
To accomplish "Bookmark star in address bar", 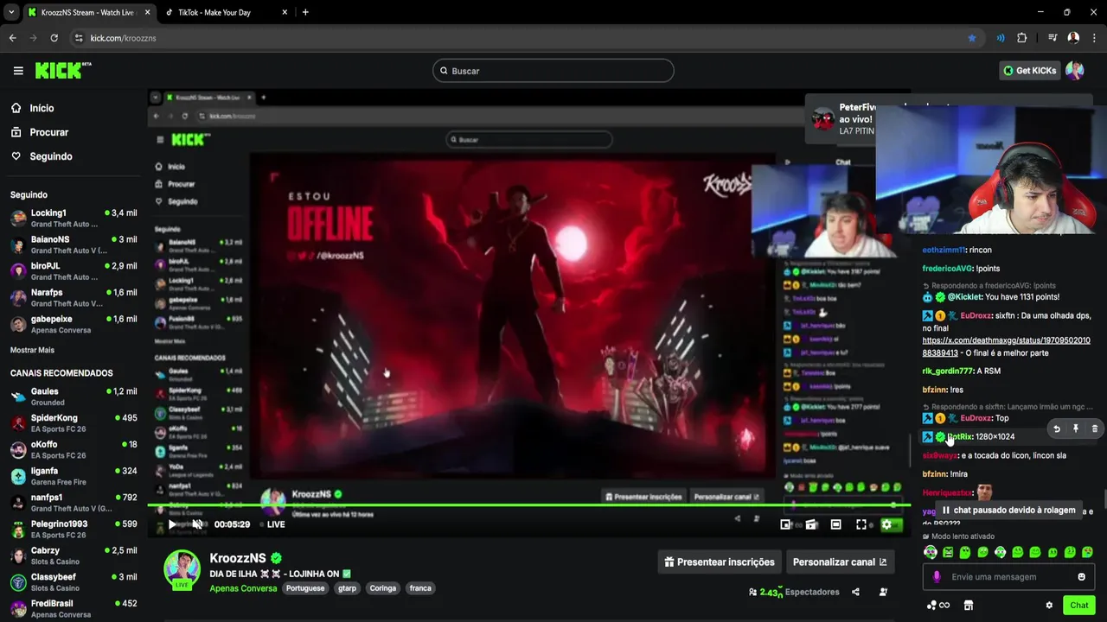I will pyautogui.click(x=972, y=38).
